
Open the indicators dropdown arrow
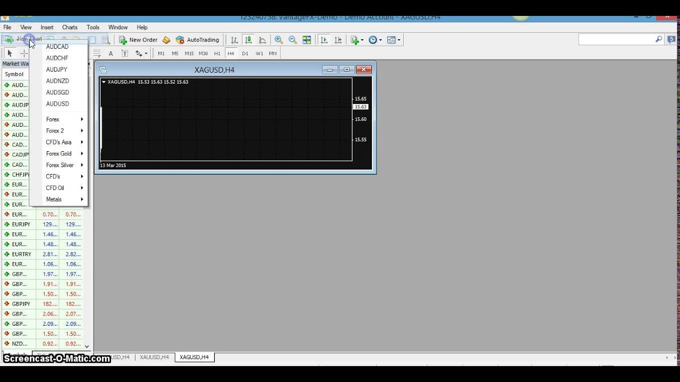pos(362,40)
